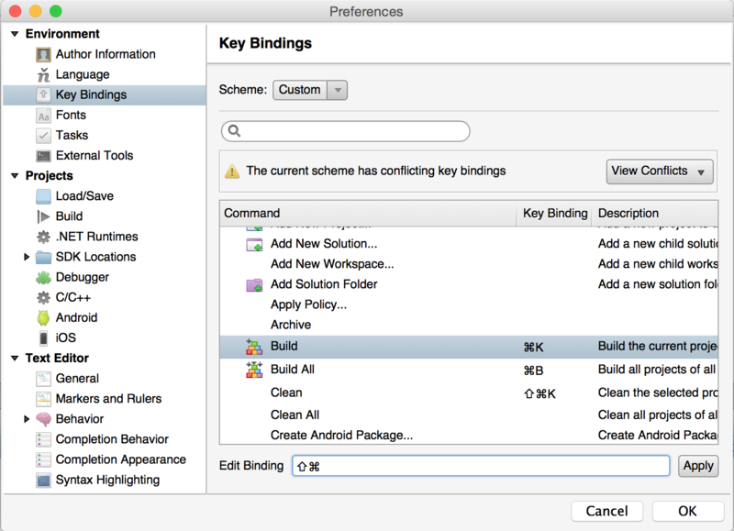
Task: Click the Cancel button
Action: coord(606,511)
